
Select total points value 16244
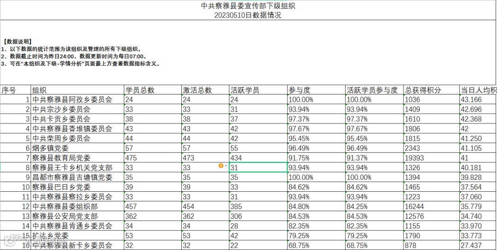tap(431, 207)
